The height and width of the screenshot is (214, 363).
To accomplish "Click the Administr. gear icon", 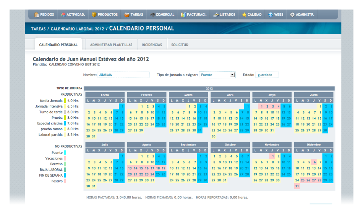I will click(292, 14).
